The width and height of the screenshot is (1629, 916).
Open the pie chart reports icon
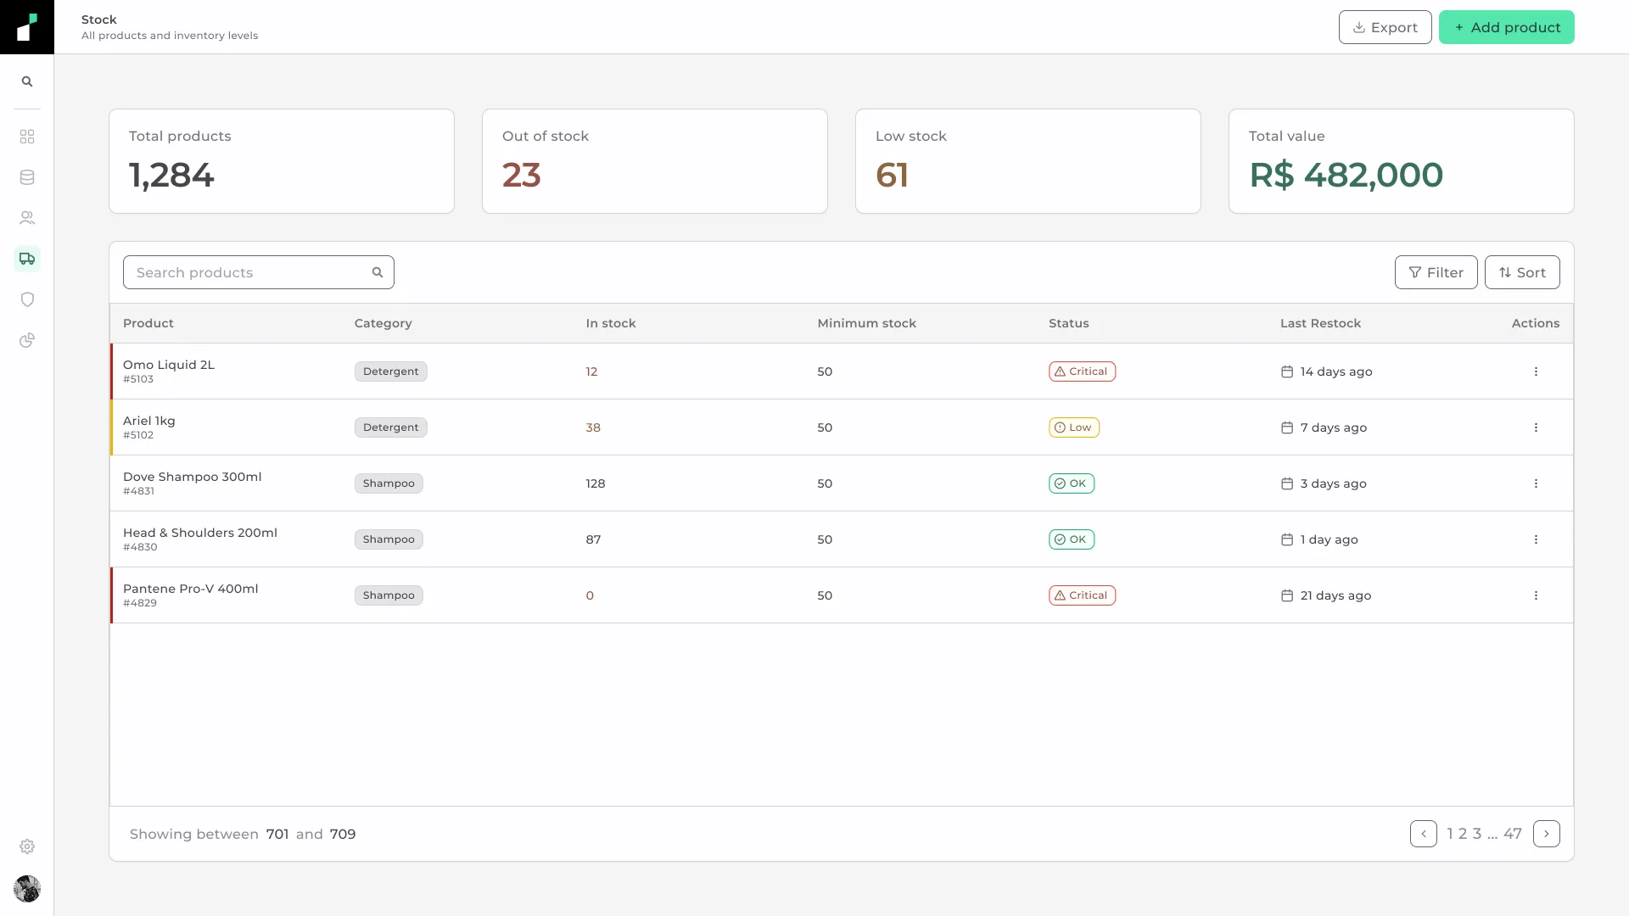point(27,340)
